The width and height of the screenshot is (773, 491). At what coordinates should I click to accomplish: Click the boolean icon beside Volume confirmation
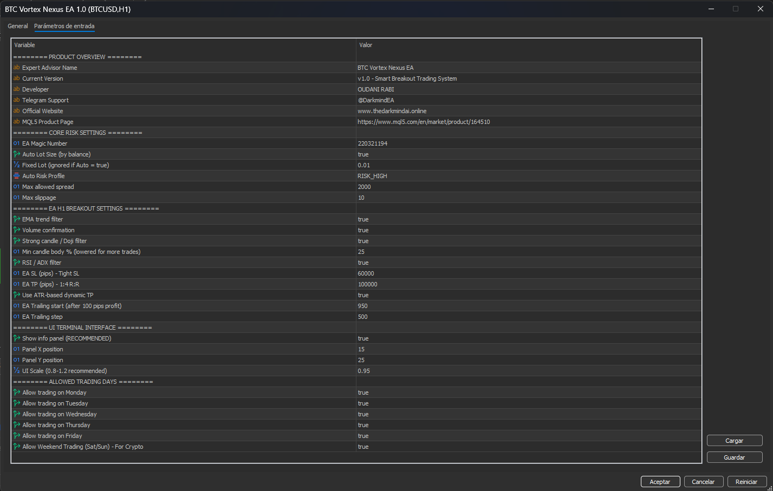click(x=16, y=230)
